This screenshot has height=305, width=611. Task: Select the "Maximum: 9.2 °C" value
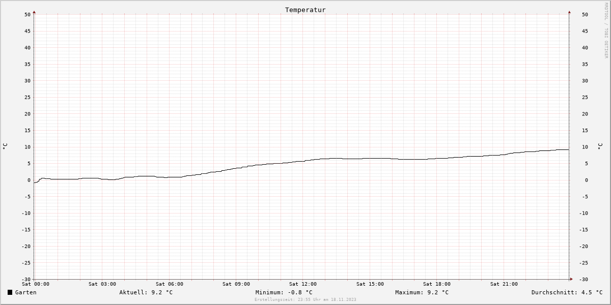pos(422,292)
